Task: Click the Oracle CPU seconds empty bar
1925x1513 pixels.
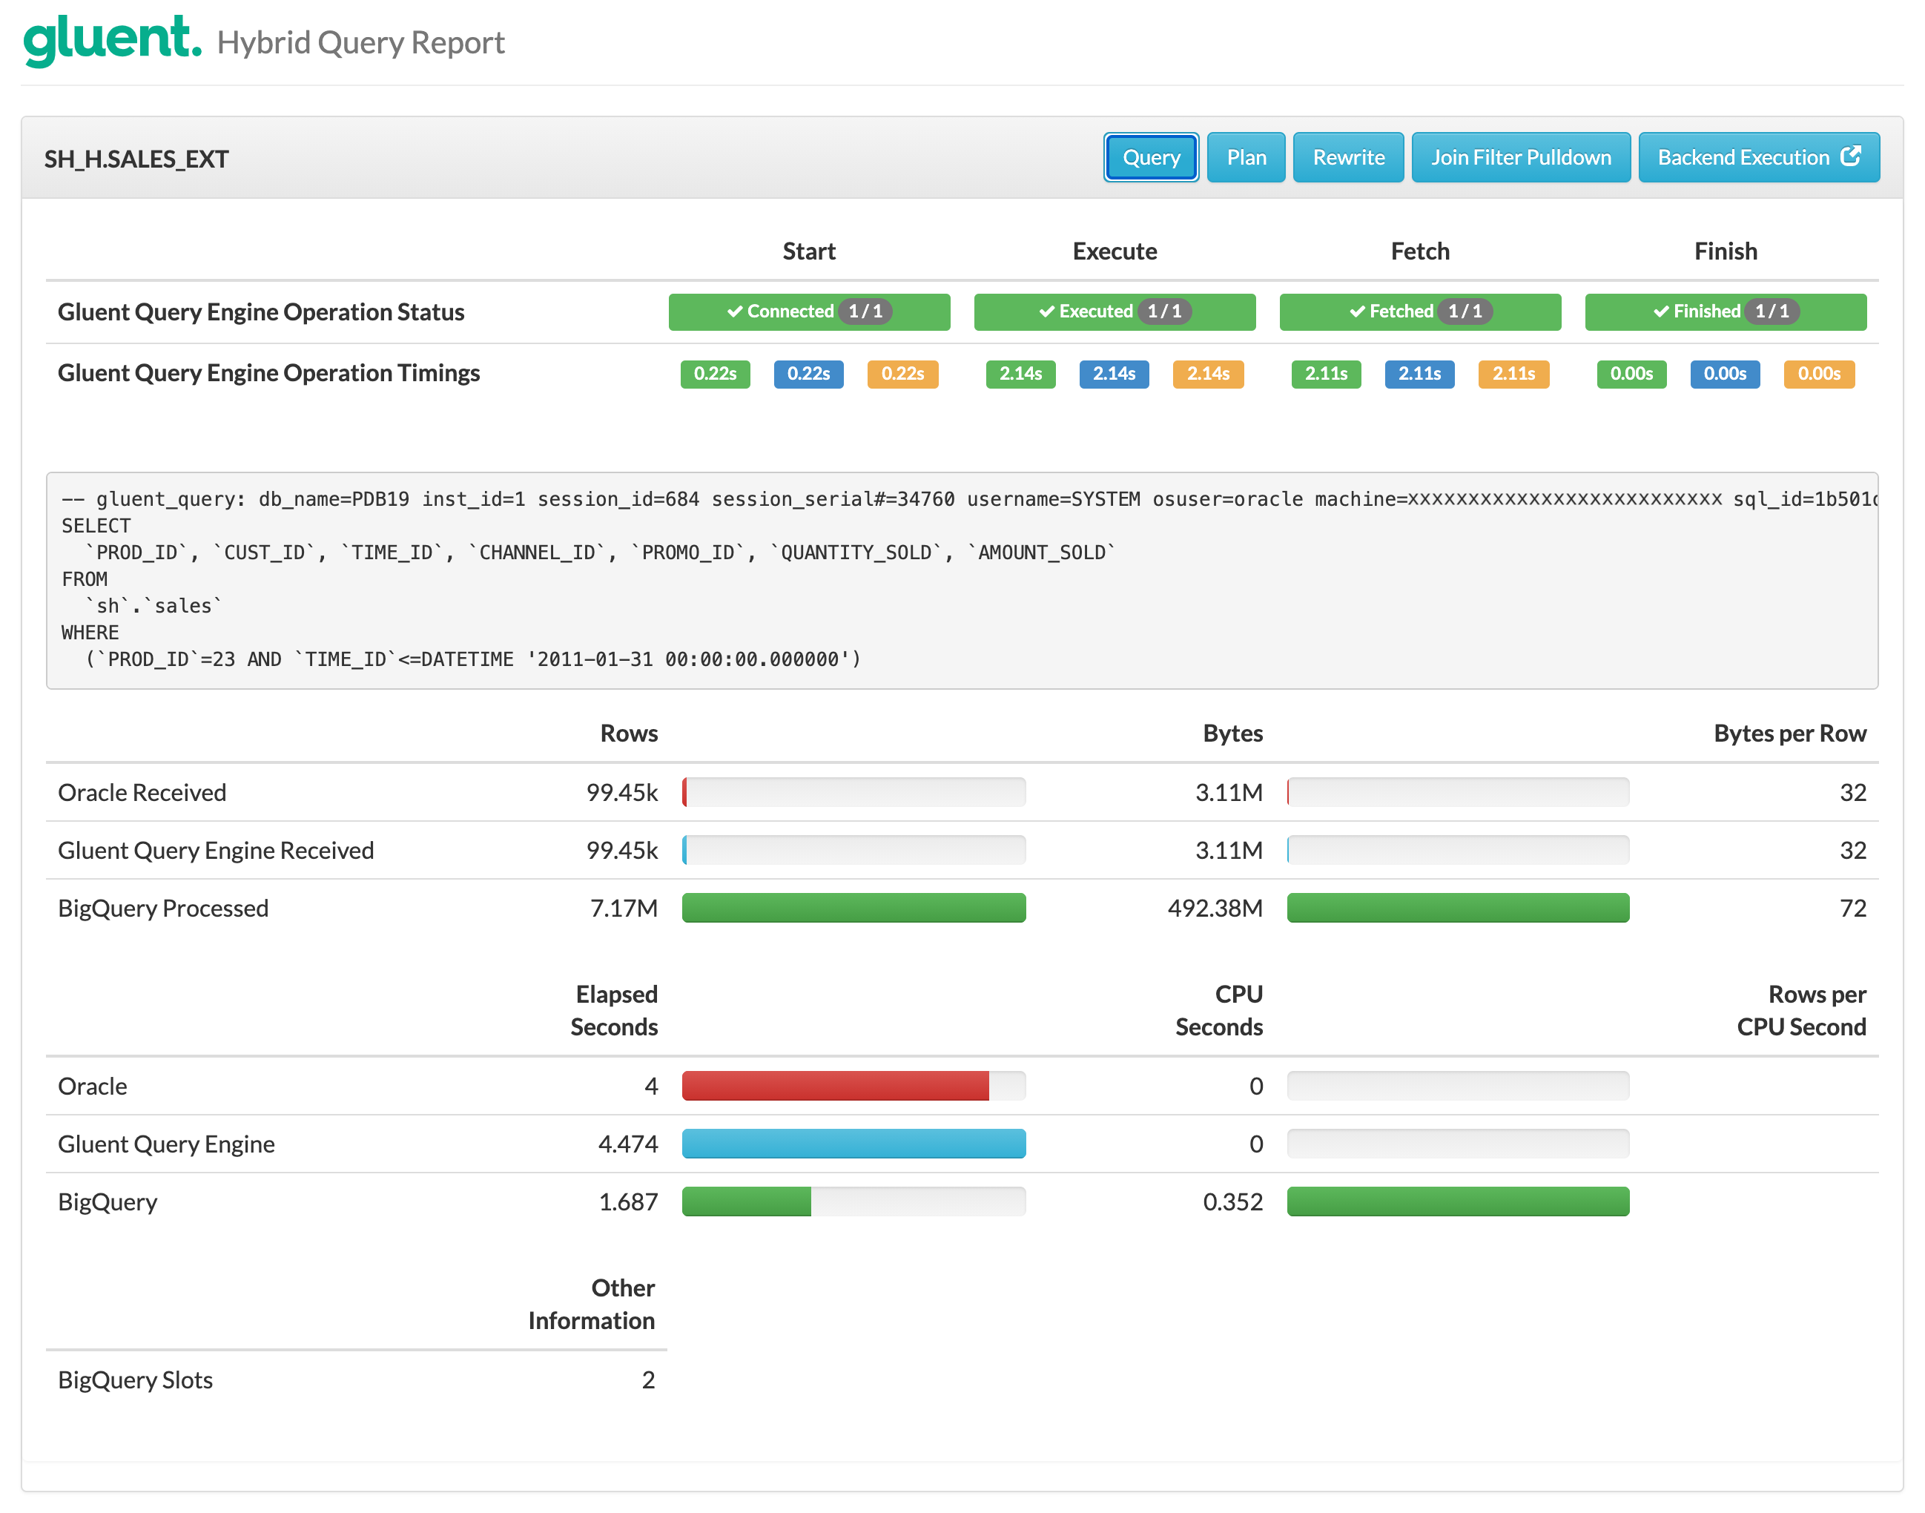Action: click(1458, 1086)
